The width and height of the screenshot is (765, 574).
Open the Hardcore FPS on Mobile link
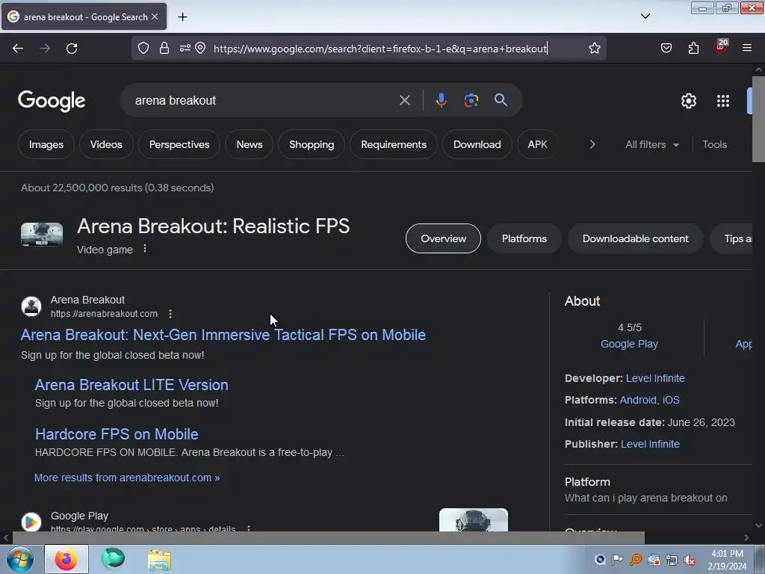[117, 434]
